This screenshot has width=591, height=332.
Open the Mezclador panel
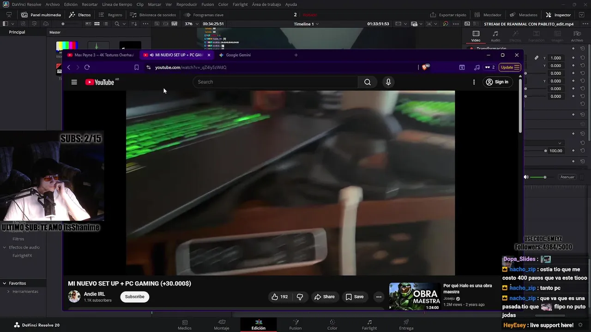pos(488,15)
